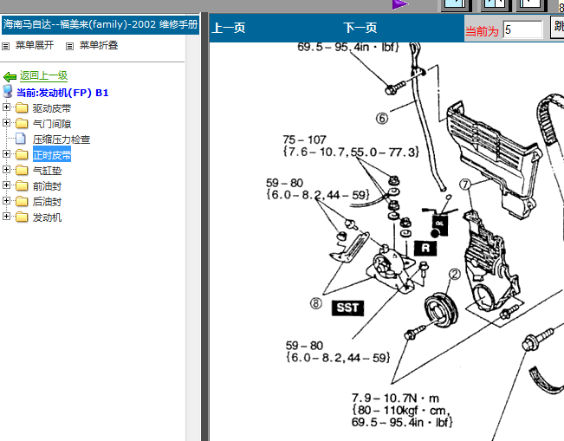This screenshot has width=564, height=441.
Task: Click the green back arrow icon
Action: (x=10, y=76)
